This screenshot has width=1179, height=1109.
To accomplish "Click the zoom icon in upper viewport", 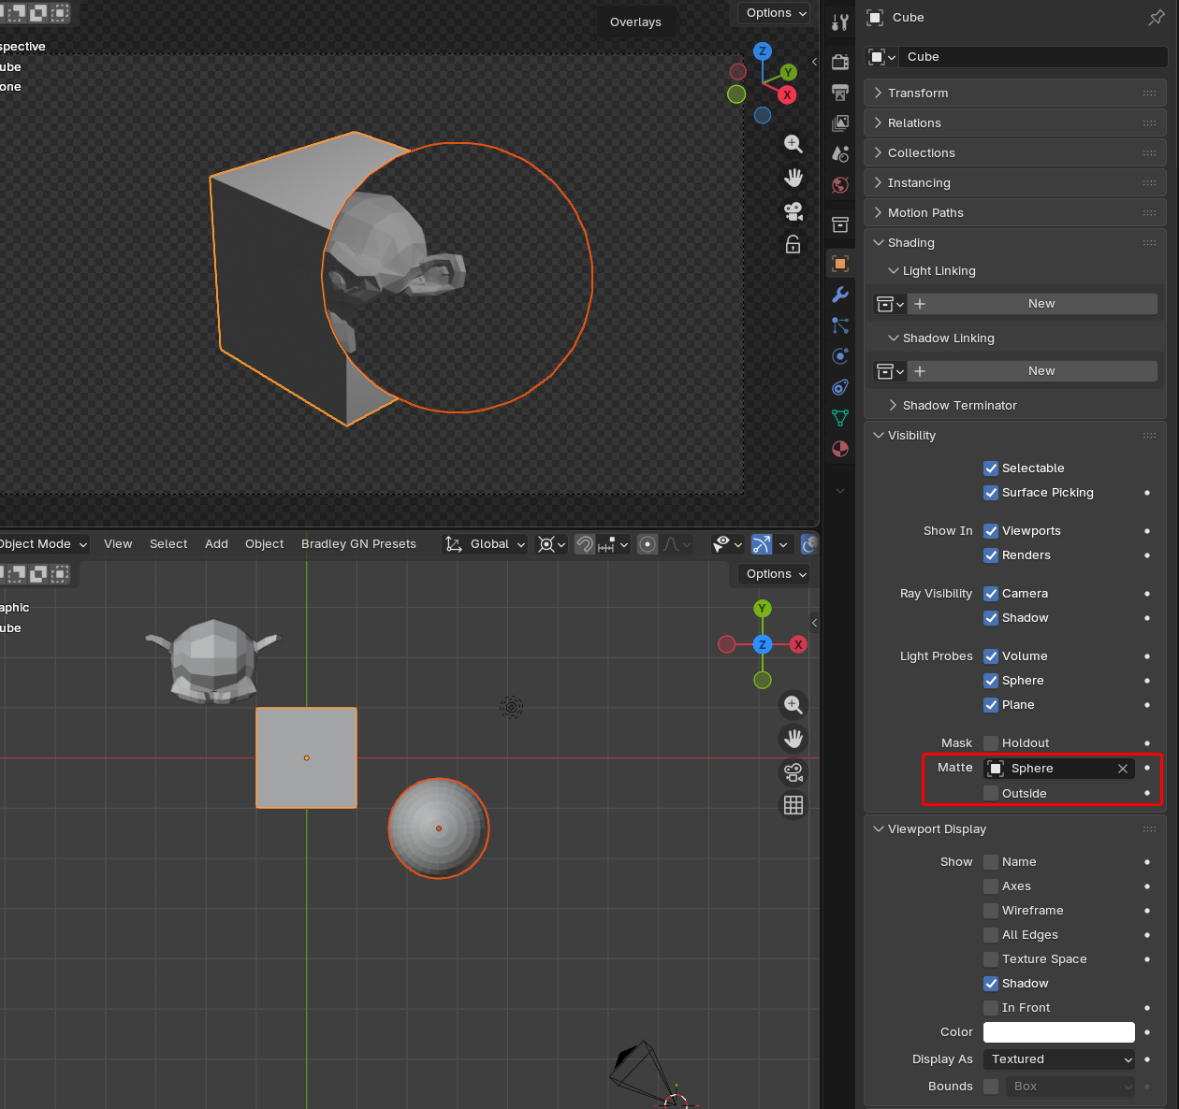I will tap(793, 144).
